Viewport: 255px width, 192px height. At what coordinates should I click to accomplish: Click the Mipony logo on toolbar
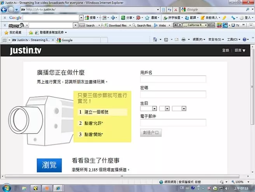[x=16, y=25]
